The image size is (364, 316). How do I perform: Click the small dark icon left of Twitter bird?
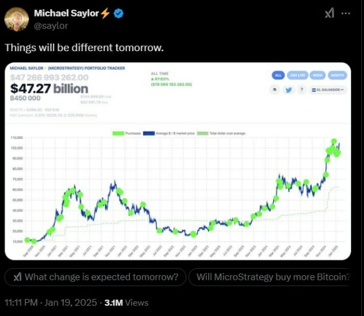click(275, 90)
